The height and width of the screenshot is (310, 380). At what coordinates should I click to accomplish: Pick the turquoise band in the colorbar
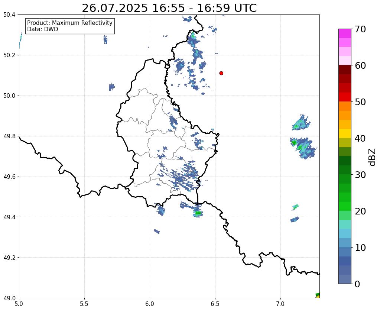pyautogui.click(x=345, y=225)
